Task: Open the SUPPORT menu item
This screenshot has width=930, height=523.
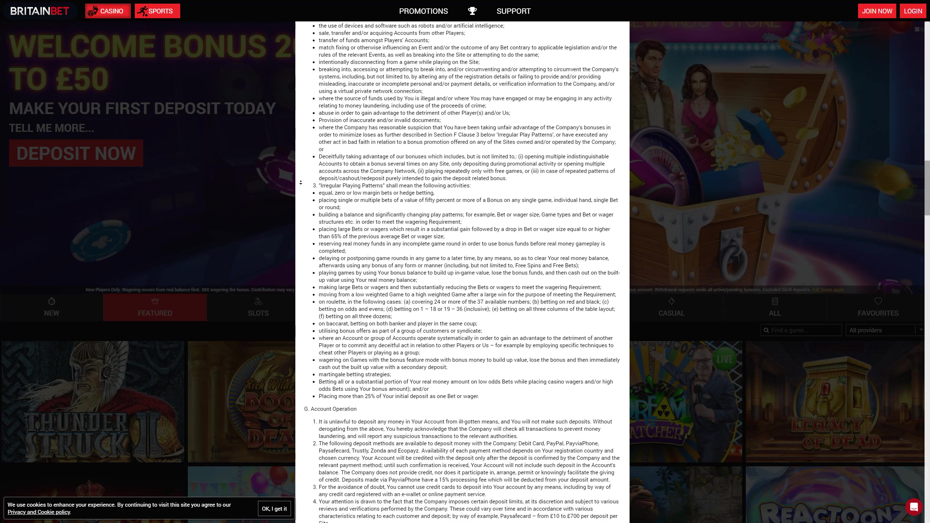Action: point(513,11)
